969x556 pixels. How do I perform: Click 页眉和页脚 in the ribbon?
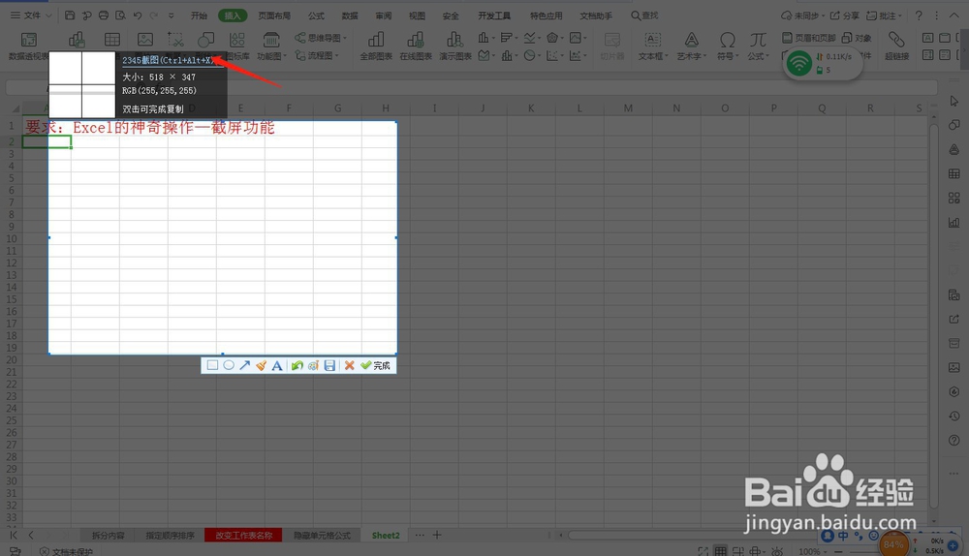(x=809, y=38)
